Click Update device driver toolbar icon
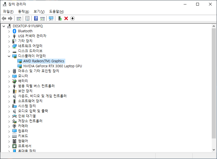Screen dimensions: 217x159 tap(60, 18)
